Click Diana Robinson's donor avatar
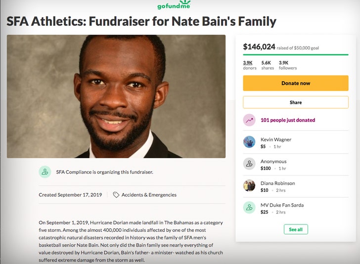 [x=249, y=186]
